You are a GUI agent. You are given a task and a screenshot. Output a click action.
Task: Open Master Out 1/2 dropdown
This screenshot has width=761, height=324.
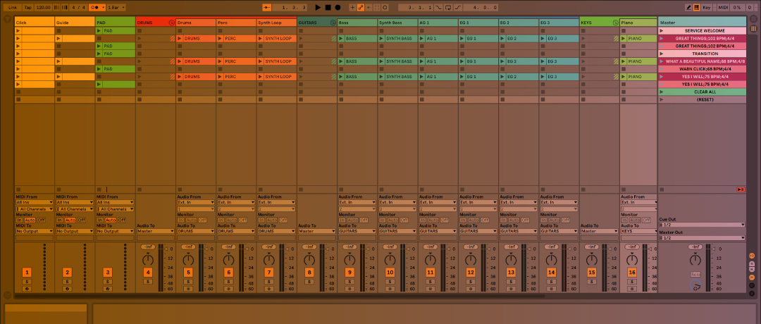[702, 238]
